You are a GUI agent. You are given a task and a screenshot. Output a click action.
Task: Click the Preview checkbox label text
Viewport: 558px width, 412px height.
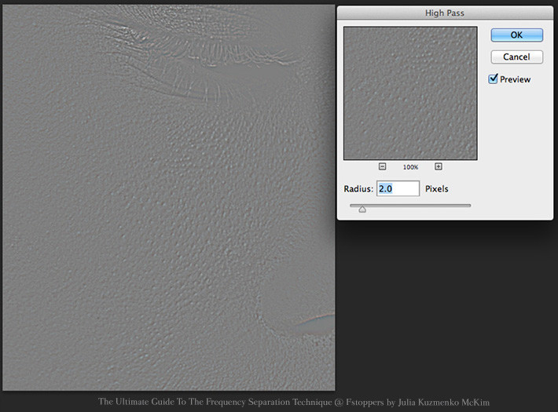[x=515, y=79]
